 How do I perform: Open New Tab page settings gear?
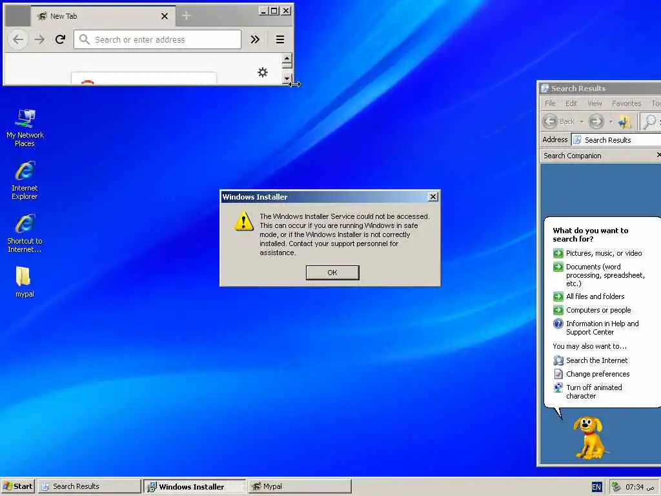click(263, 72)
